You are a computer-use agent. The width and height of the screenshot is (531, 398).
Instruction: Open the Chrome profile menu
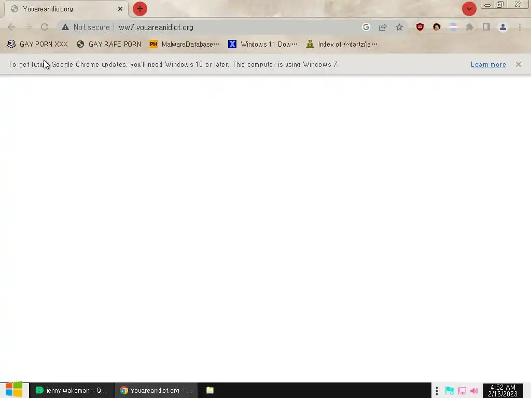click(503, 27)
